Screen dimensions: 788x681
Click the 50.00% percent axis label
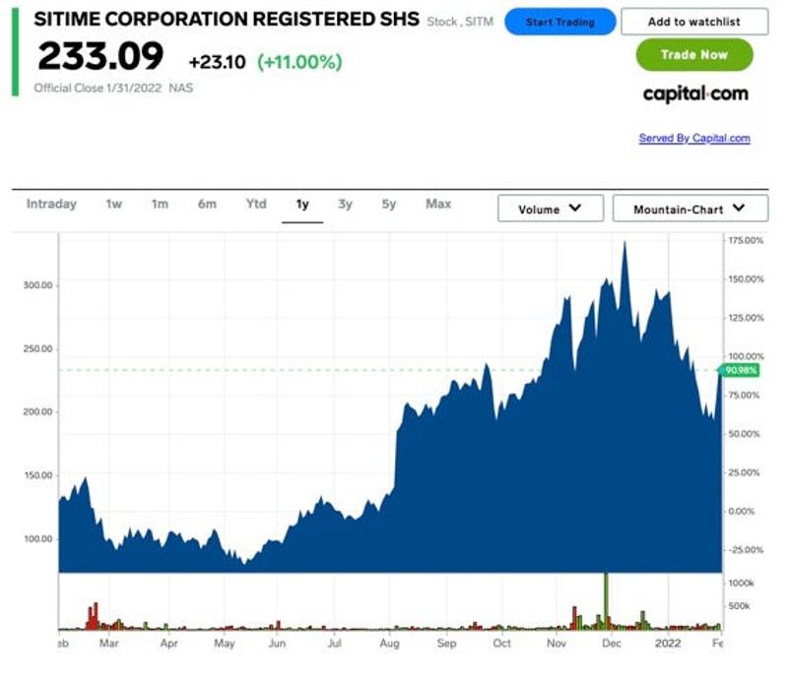pyautogui.click(x=745, y=434)
